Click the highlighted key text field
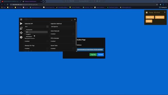The image size is (168, 95). [x=90, y=50]
